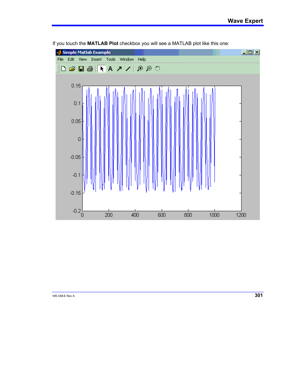The height and width of the screenshot is (386, 298).
Task: Click the Open File folder icon
Action: coord(72,69)
